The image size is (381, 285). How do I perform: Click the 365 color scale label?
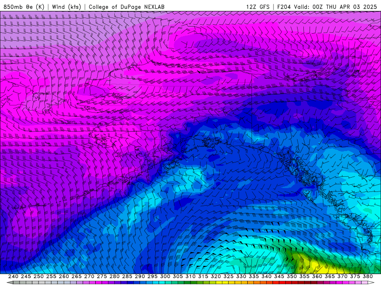click(330, 276)
